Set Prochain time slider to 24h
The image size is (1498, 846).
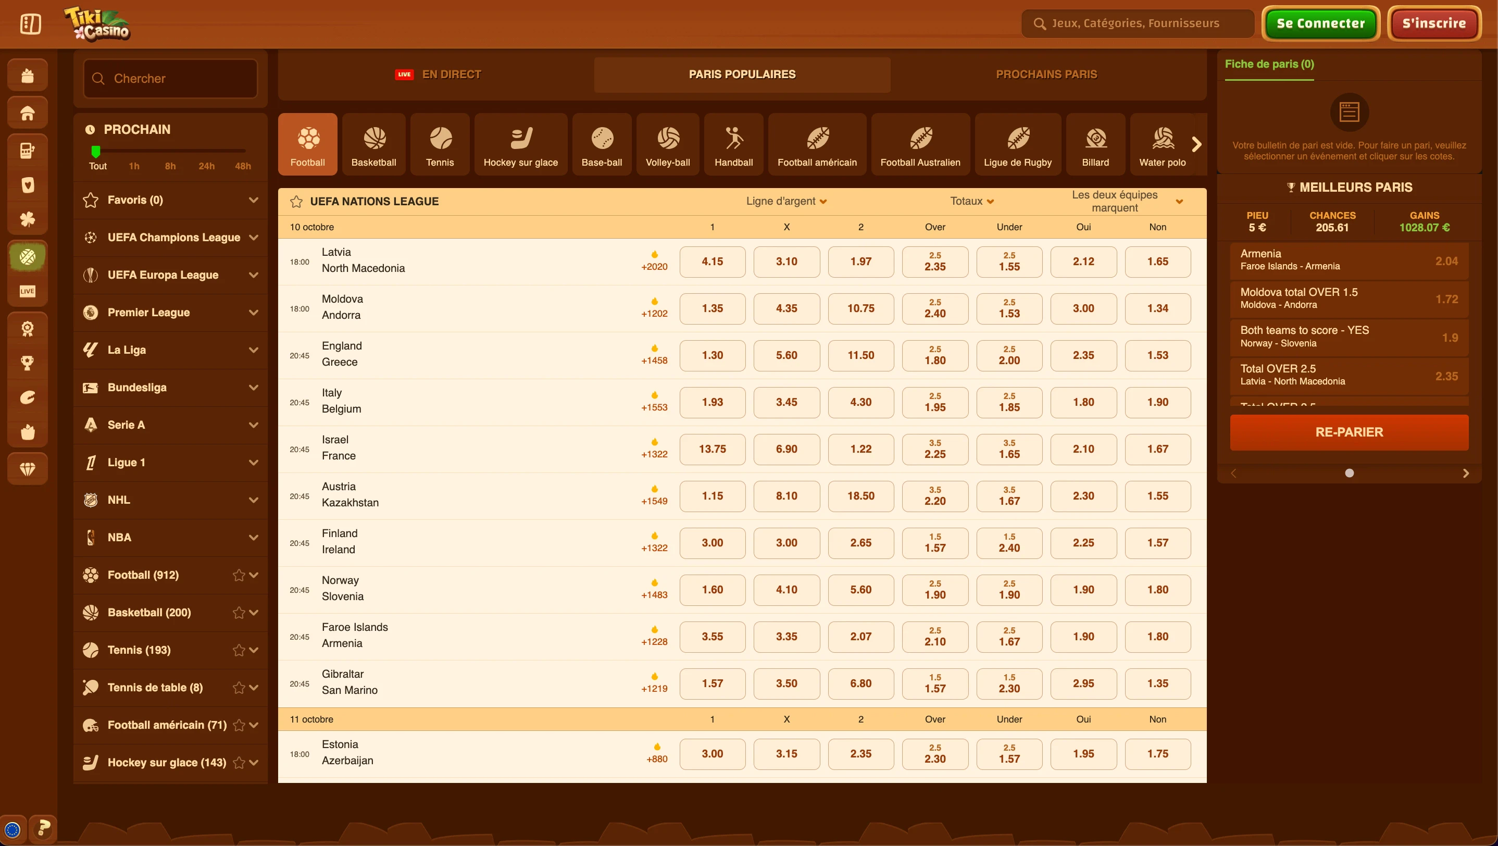point(206,166)
